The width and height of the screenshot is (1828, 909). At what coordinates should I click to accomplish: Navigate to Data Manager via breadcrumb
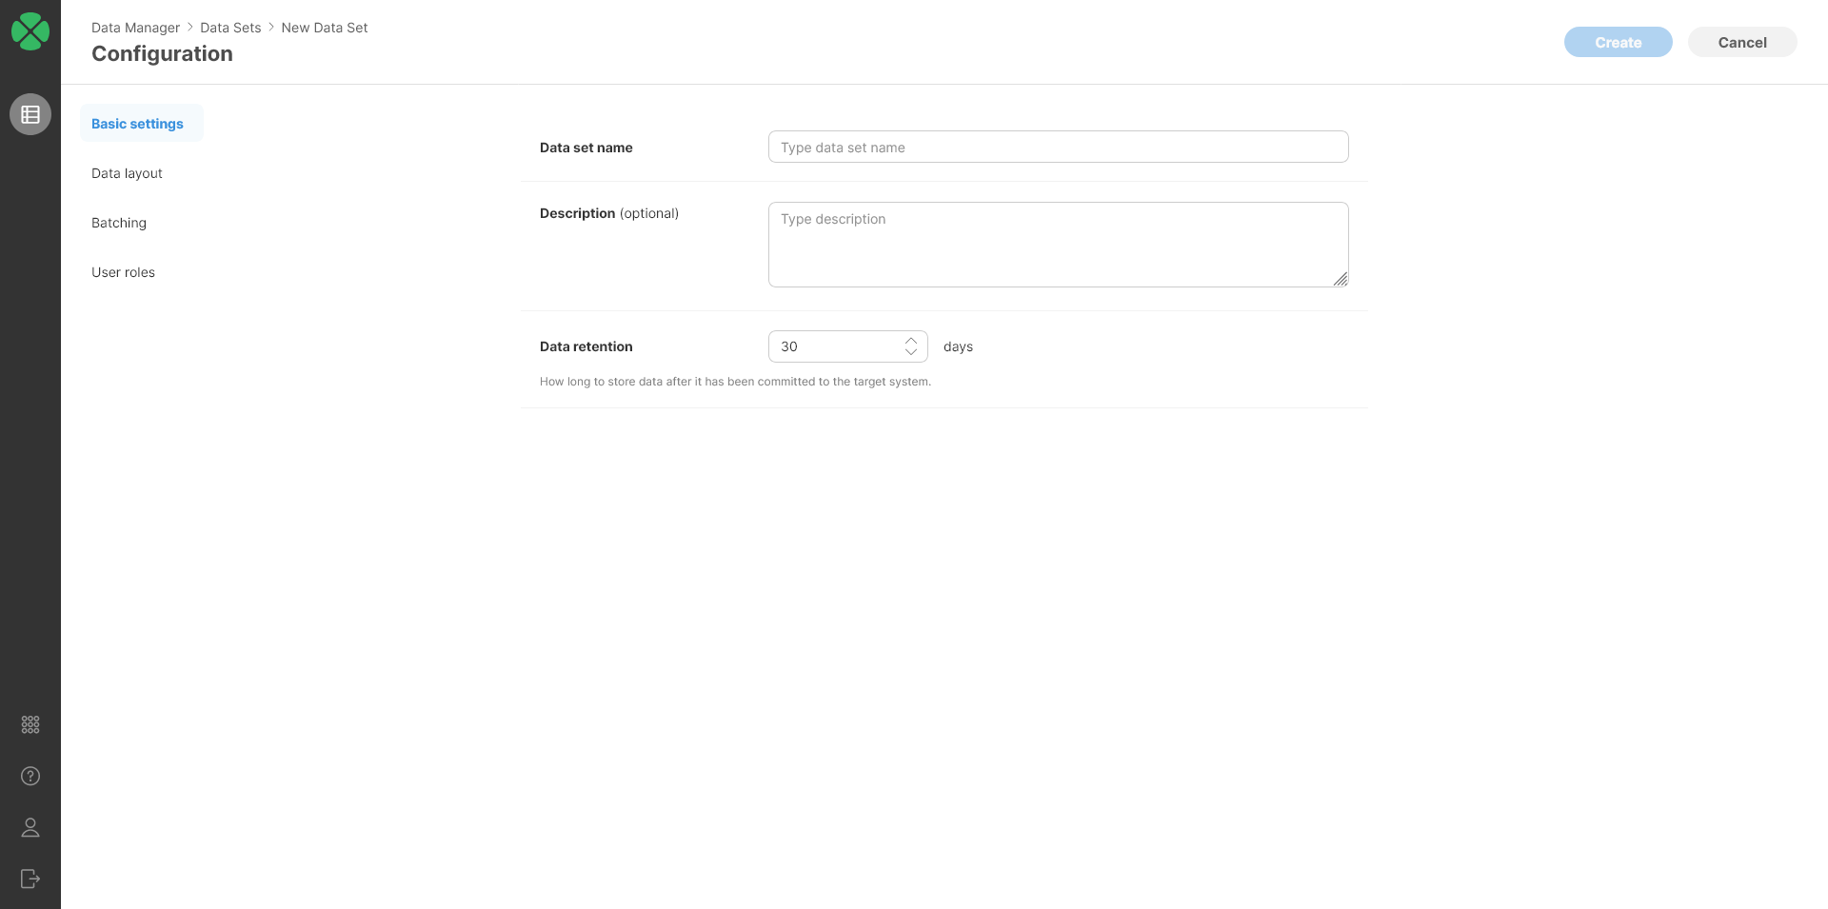tap(135, 28)
